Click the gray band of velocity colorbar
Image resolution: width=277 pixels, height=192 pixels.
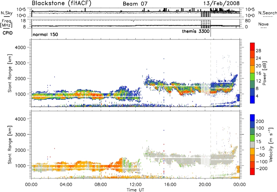tap(252, 145)
